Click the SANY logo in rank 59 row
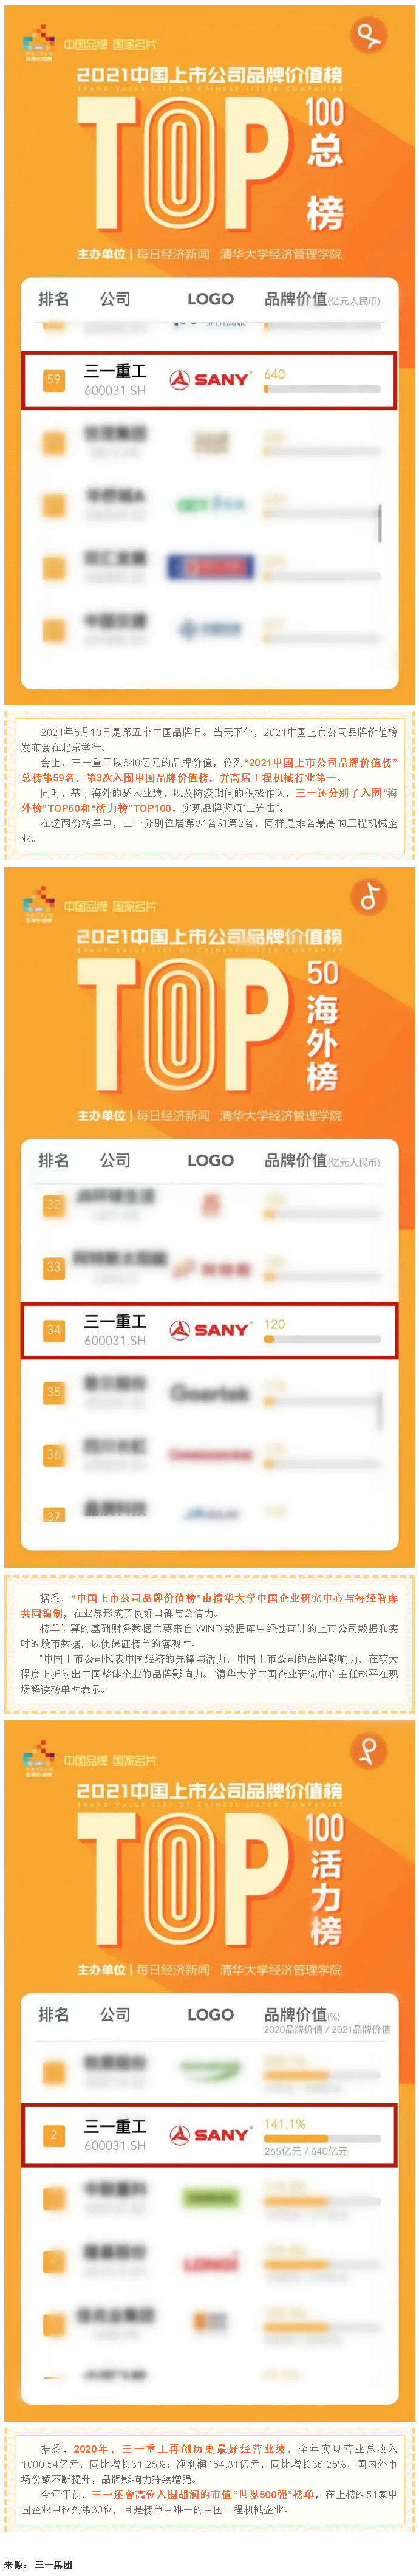Viewport: 419px width, 2576px height. click(209, 379)
